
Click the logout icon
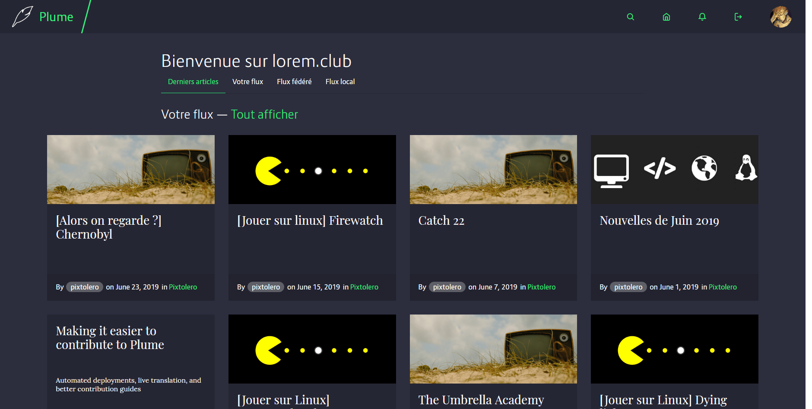[738, 17]
